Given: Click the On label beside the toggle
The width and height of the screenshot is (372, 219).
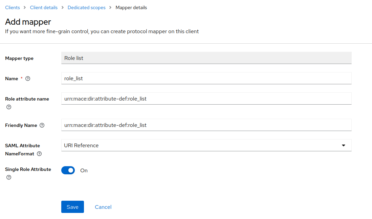Looking at the screenshot, I should [x=84, y=171].
